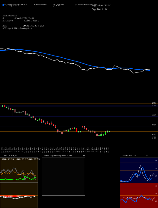Click 'Intra Day Trading Price & MR' panel title
Image resolution: width=158 pixels, height=208 pixels.
58,156
